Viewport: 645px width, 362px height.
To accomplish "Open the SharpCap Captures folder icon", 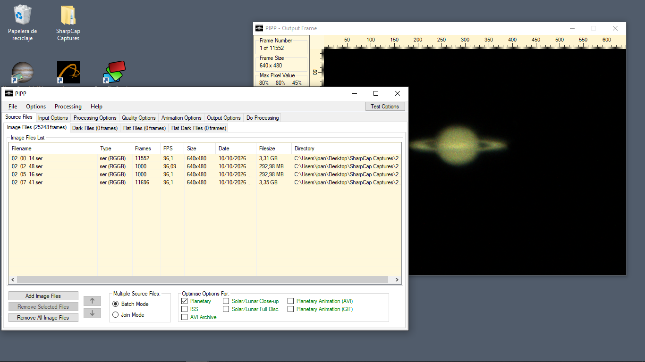I will (68, 23).
